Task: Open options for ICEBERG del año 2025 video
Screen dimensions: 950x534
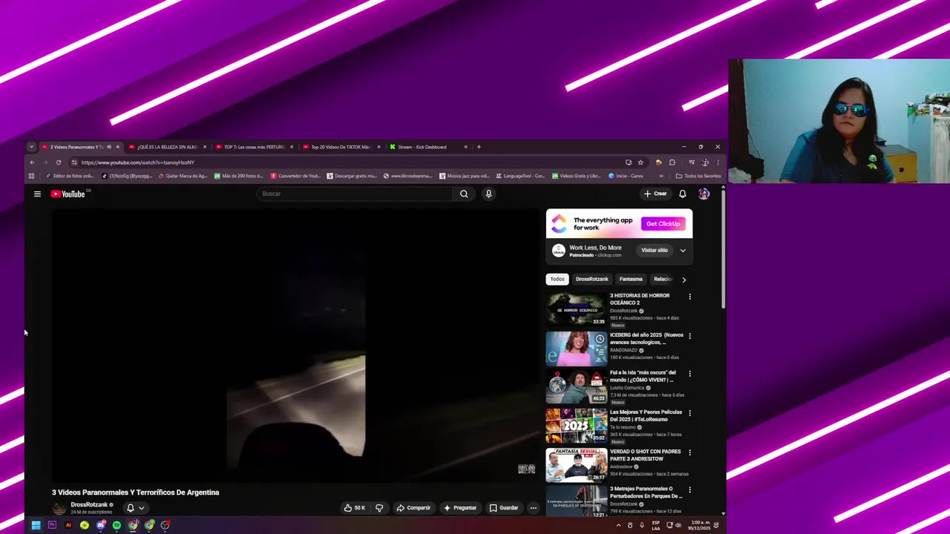Action: click(689, 336)
